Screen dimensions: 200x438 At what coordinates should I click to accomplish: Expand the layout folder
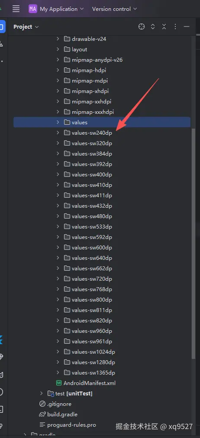[58, 49]
